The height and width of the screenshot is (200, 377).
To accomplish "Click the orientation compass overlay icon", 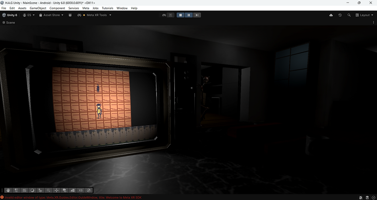I will (x=89, y=190).
